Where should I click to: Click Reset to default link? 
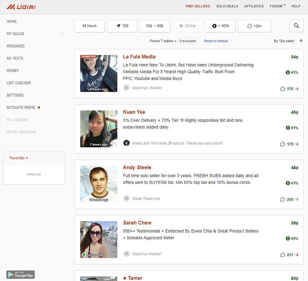pos(216,41)
